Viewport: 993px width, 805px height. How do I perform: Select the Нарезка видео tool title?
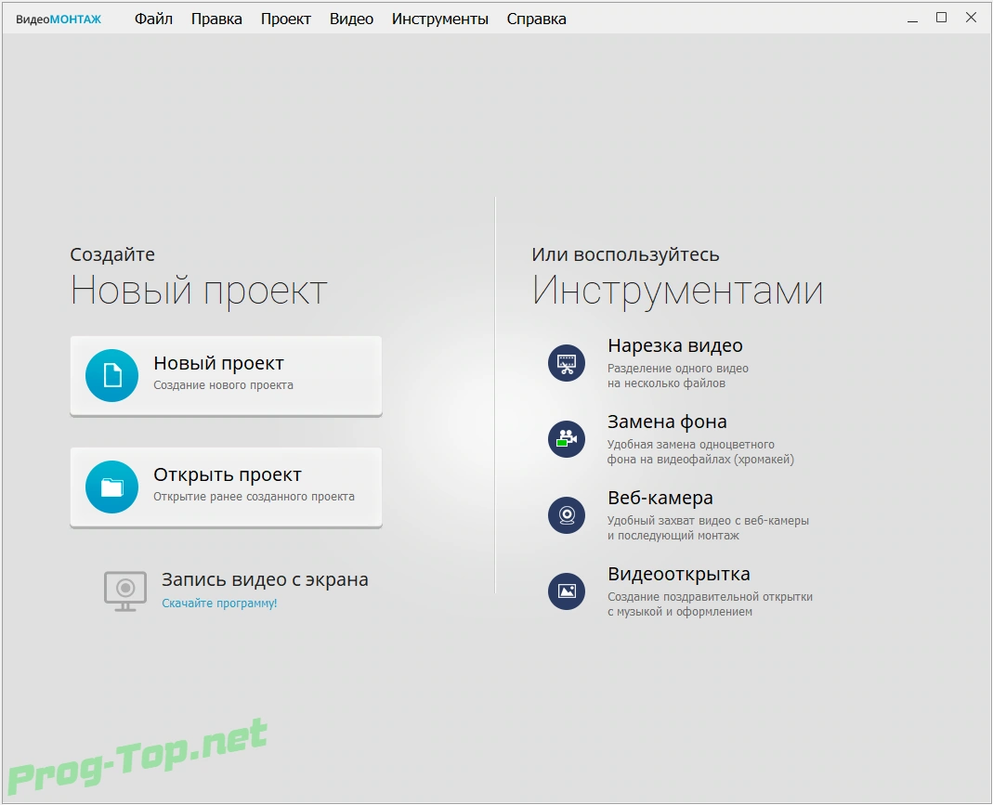pos(675,345)
